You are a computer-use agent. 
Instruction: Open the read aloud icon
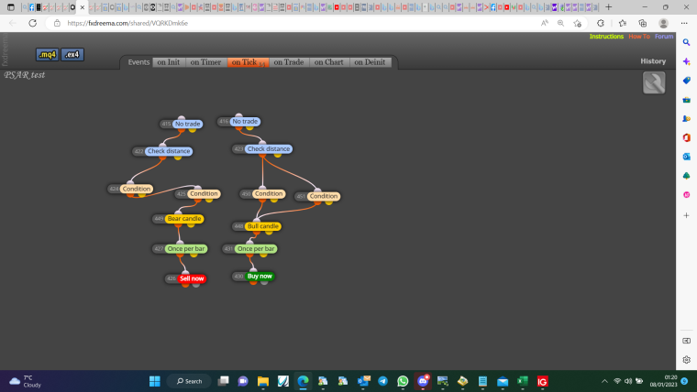click(x=544, y=23)
